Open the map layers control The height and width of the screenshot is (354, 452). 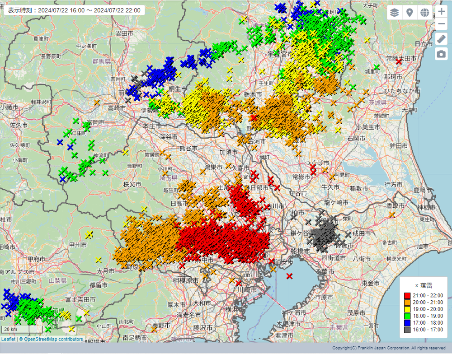395,13
